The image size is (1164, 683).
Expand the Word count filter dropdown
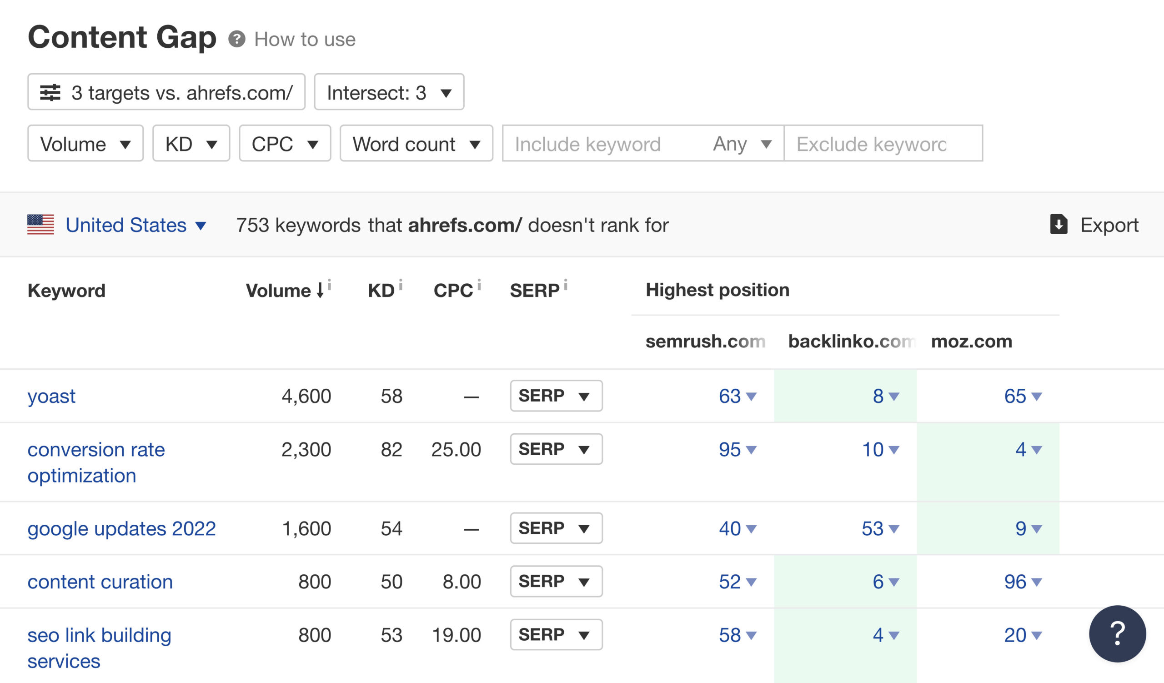click(415, 144)
